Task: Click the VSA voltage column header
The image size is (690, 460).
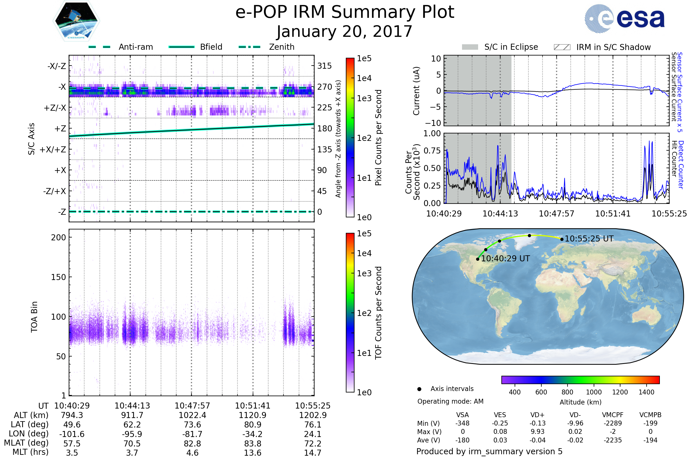Action: point(462,415)
